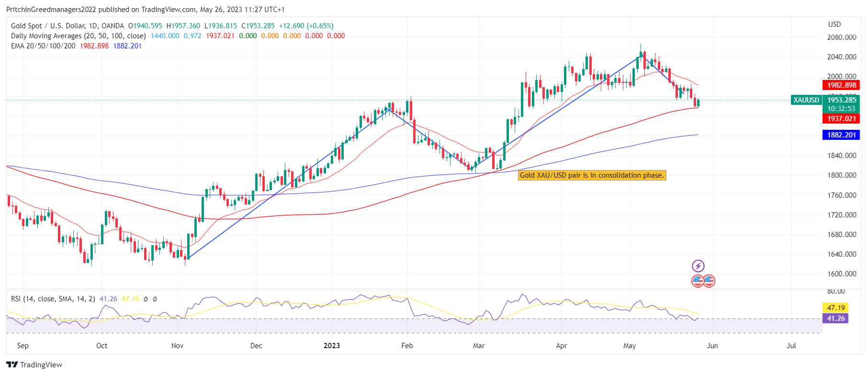Click the 1800.000 price scale tick

point(842,175)
